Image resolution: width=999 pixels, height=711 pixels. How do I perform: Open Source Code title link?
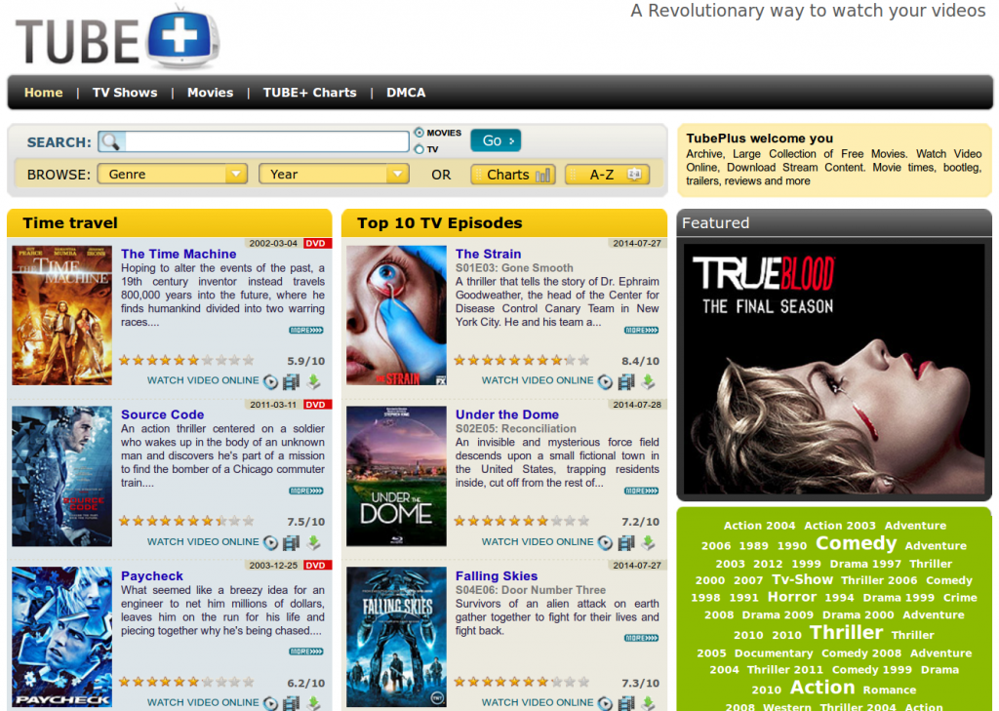click(x=163, y=415)
